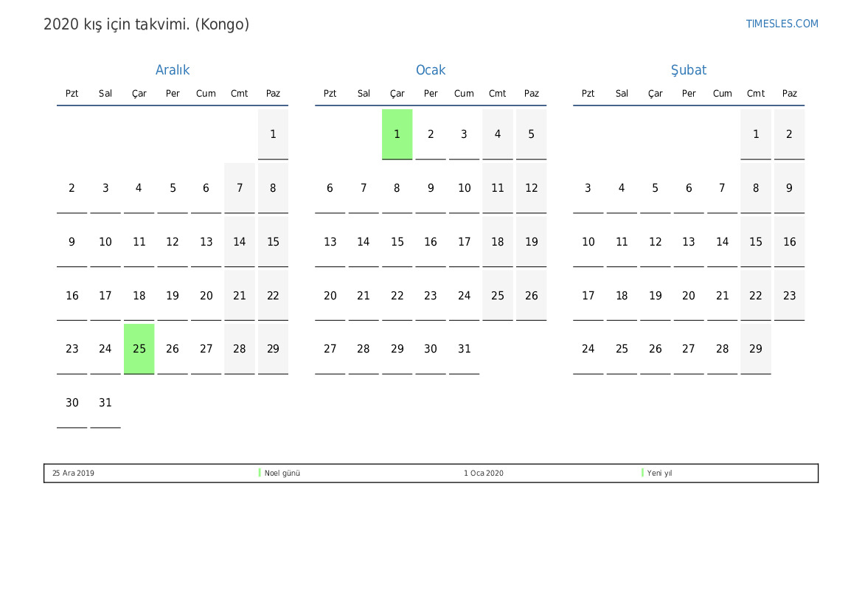This screenshot has height=610, width=862.
Task: Select December 10 in Aralık
Action: click(x=105, y=241)
